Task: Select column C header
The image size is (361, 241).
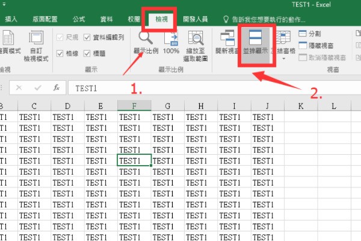Action: [x=34, y=106]
